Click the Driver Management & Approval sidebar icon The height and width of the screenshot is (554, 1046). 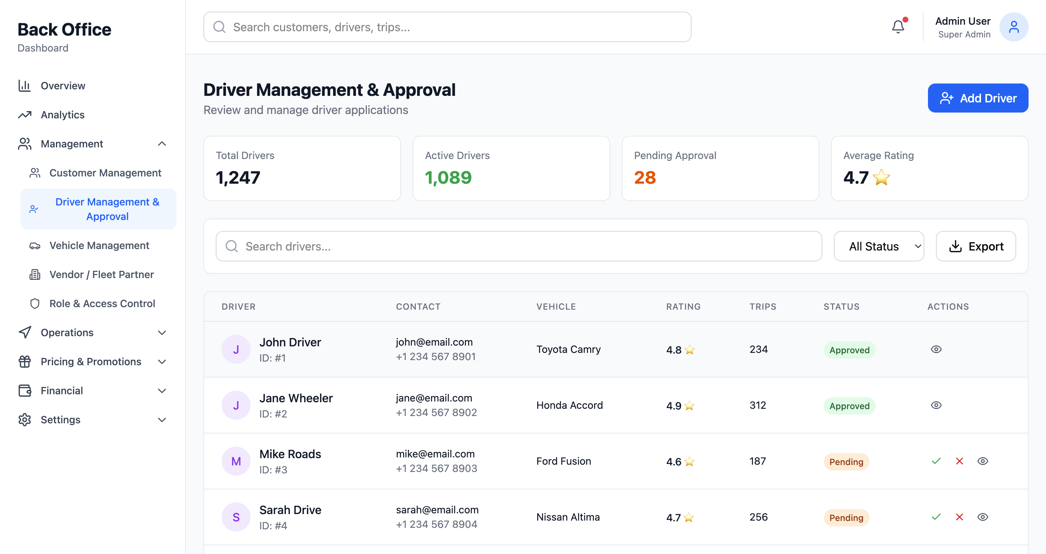pyautogui.click(x=34, y=209)
